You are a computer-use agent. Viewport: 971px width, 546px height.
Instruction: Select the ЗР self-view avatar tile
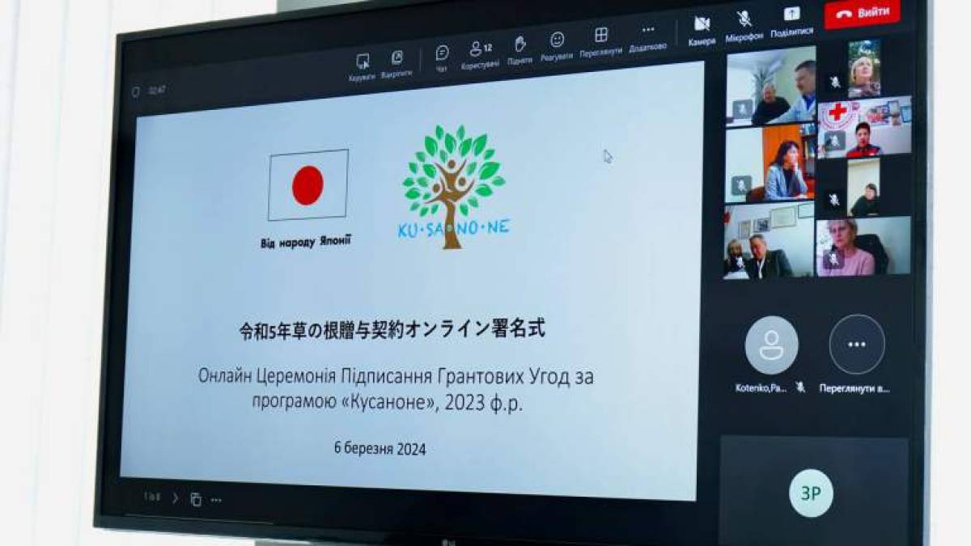click(x=811, y=493)
